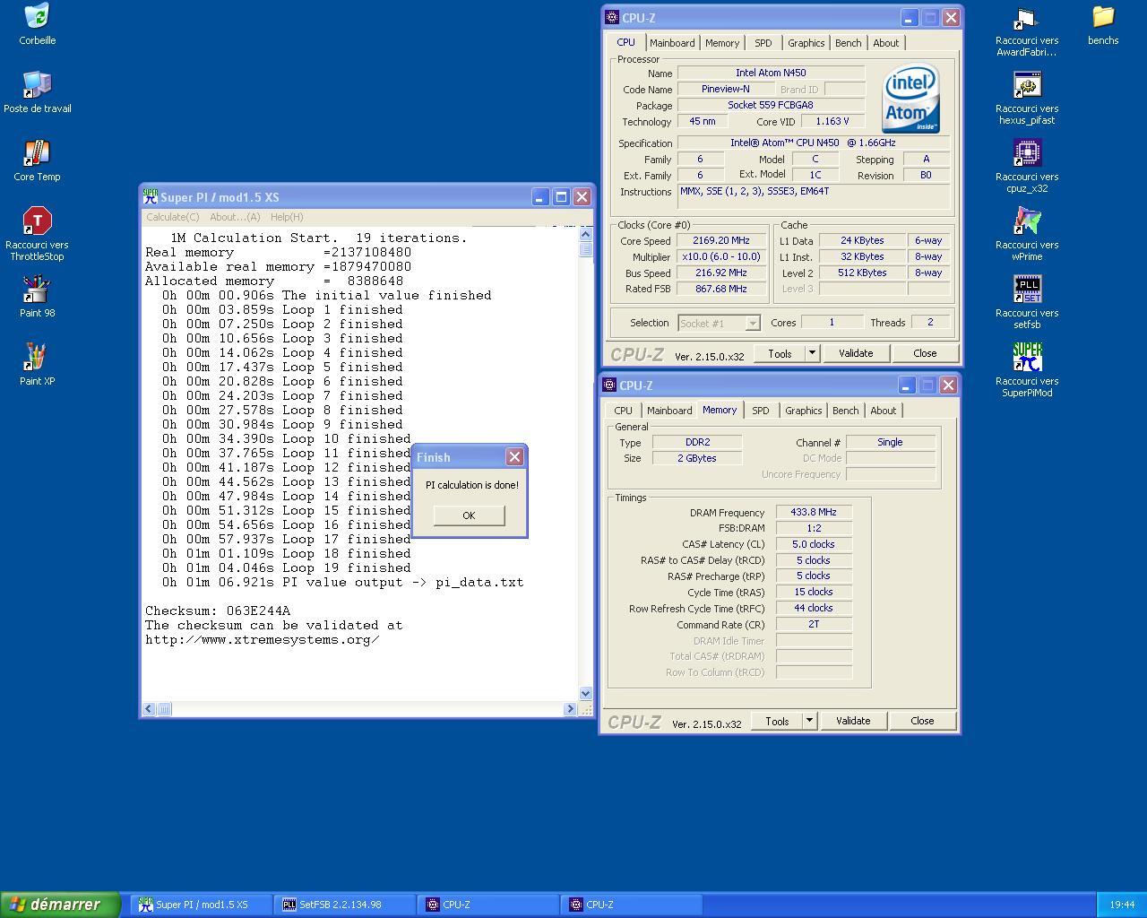Open the démarrer Start button

[60, 905]
